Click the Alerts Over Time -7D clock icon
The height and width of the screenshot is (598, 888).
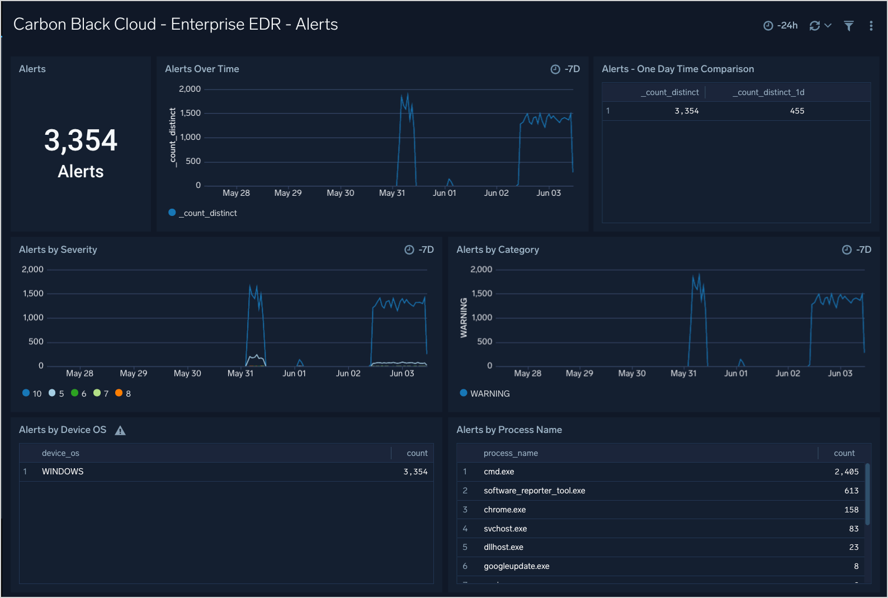point(555,69)
